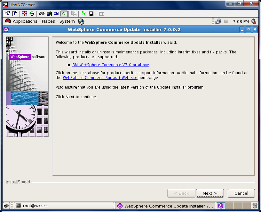The width and height of the screenshot is (261, 212).
Task: Select the active workspace switcher cell
Action: (221, 206)
